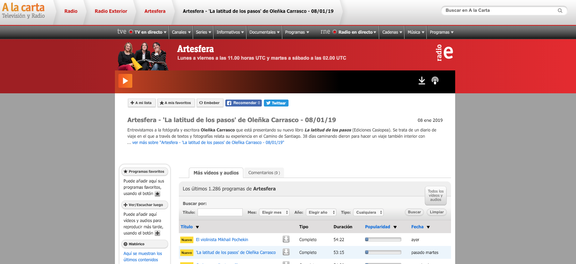Expand the Música menu
The image size is (576, 264).
416,32
